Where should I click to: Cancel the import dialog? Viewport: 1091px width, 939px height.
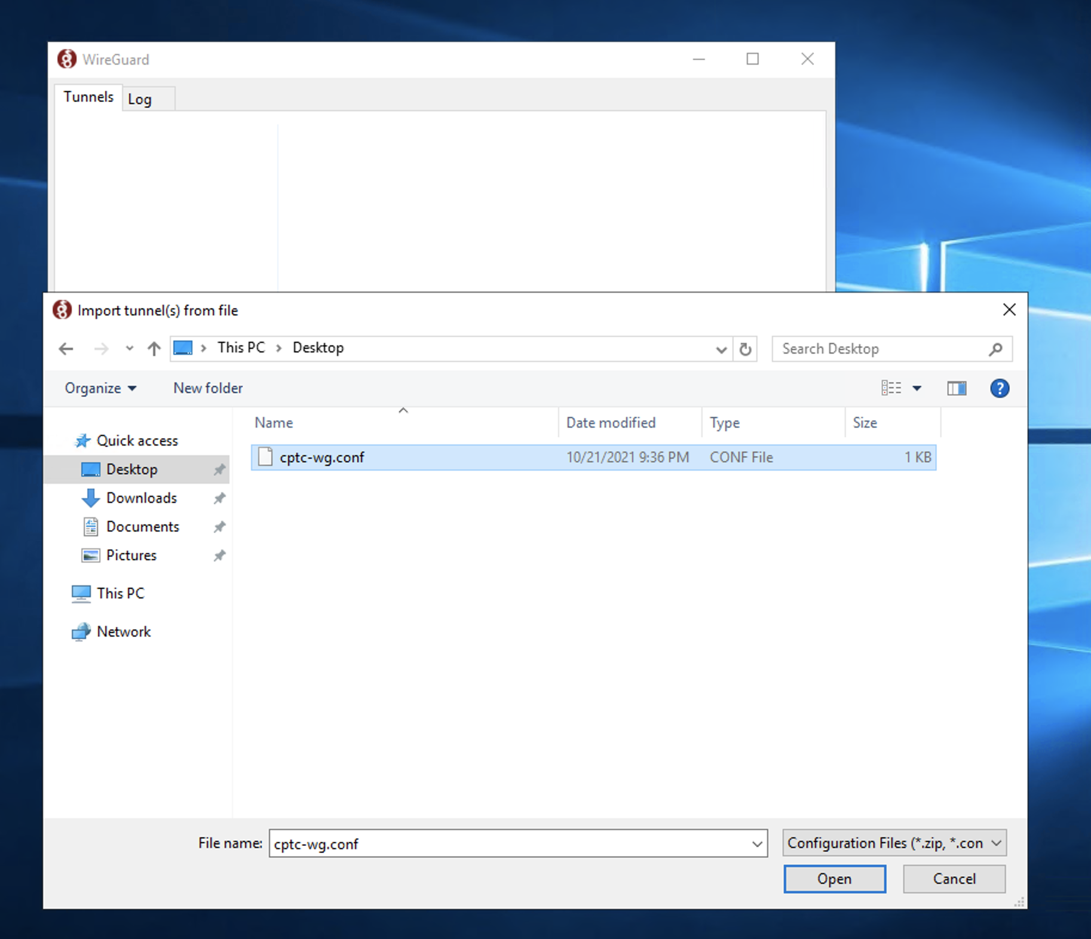click(x=954, y=879)
